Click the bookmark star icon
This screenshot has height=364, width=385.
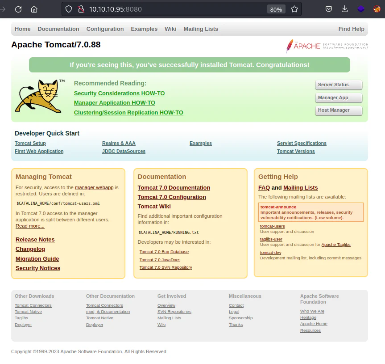(x=294, y=9)
